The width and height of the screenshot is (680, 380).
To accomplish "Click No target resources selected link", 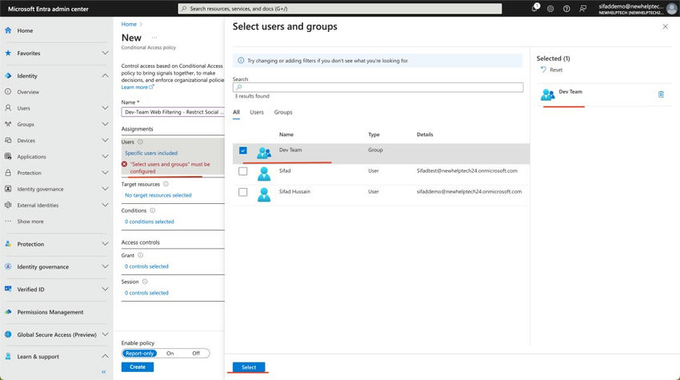I will coord(158,195).
